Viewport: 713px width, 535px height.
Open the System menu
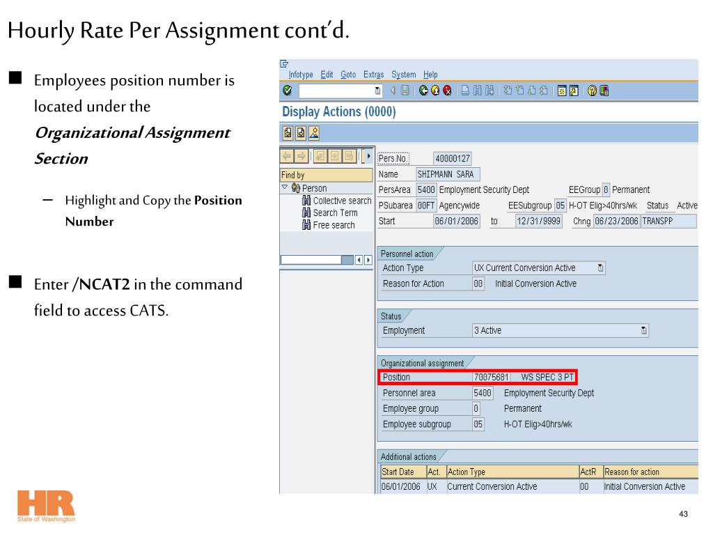404,75
